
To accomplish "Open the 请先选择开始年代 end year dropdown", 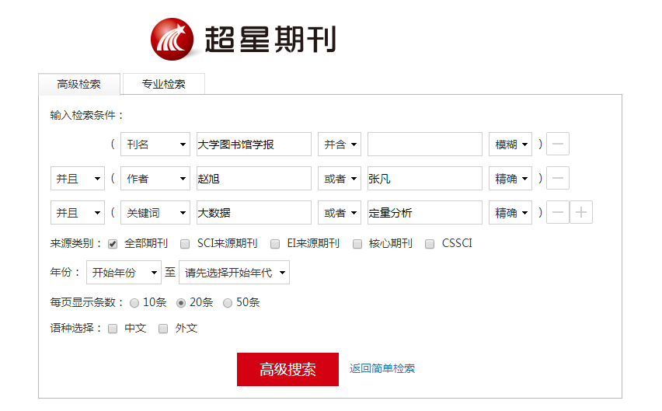I will 235,273.
